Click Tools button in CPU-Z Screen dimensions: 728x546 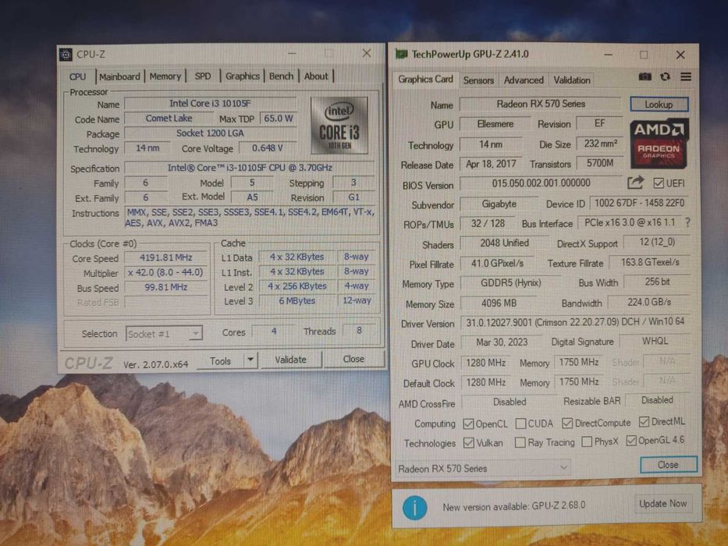point(220,360)
